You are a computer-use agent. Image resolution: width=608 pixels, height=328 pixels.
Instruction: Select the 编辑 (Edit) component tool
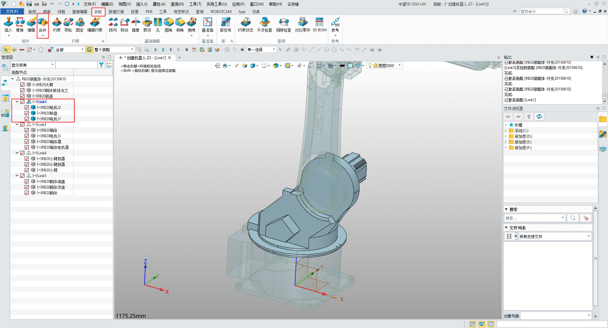[31, 25]
